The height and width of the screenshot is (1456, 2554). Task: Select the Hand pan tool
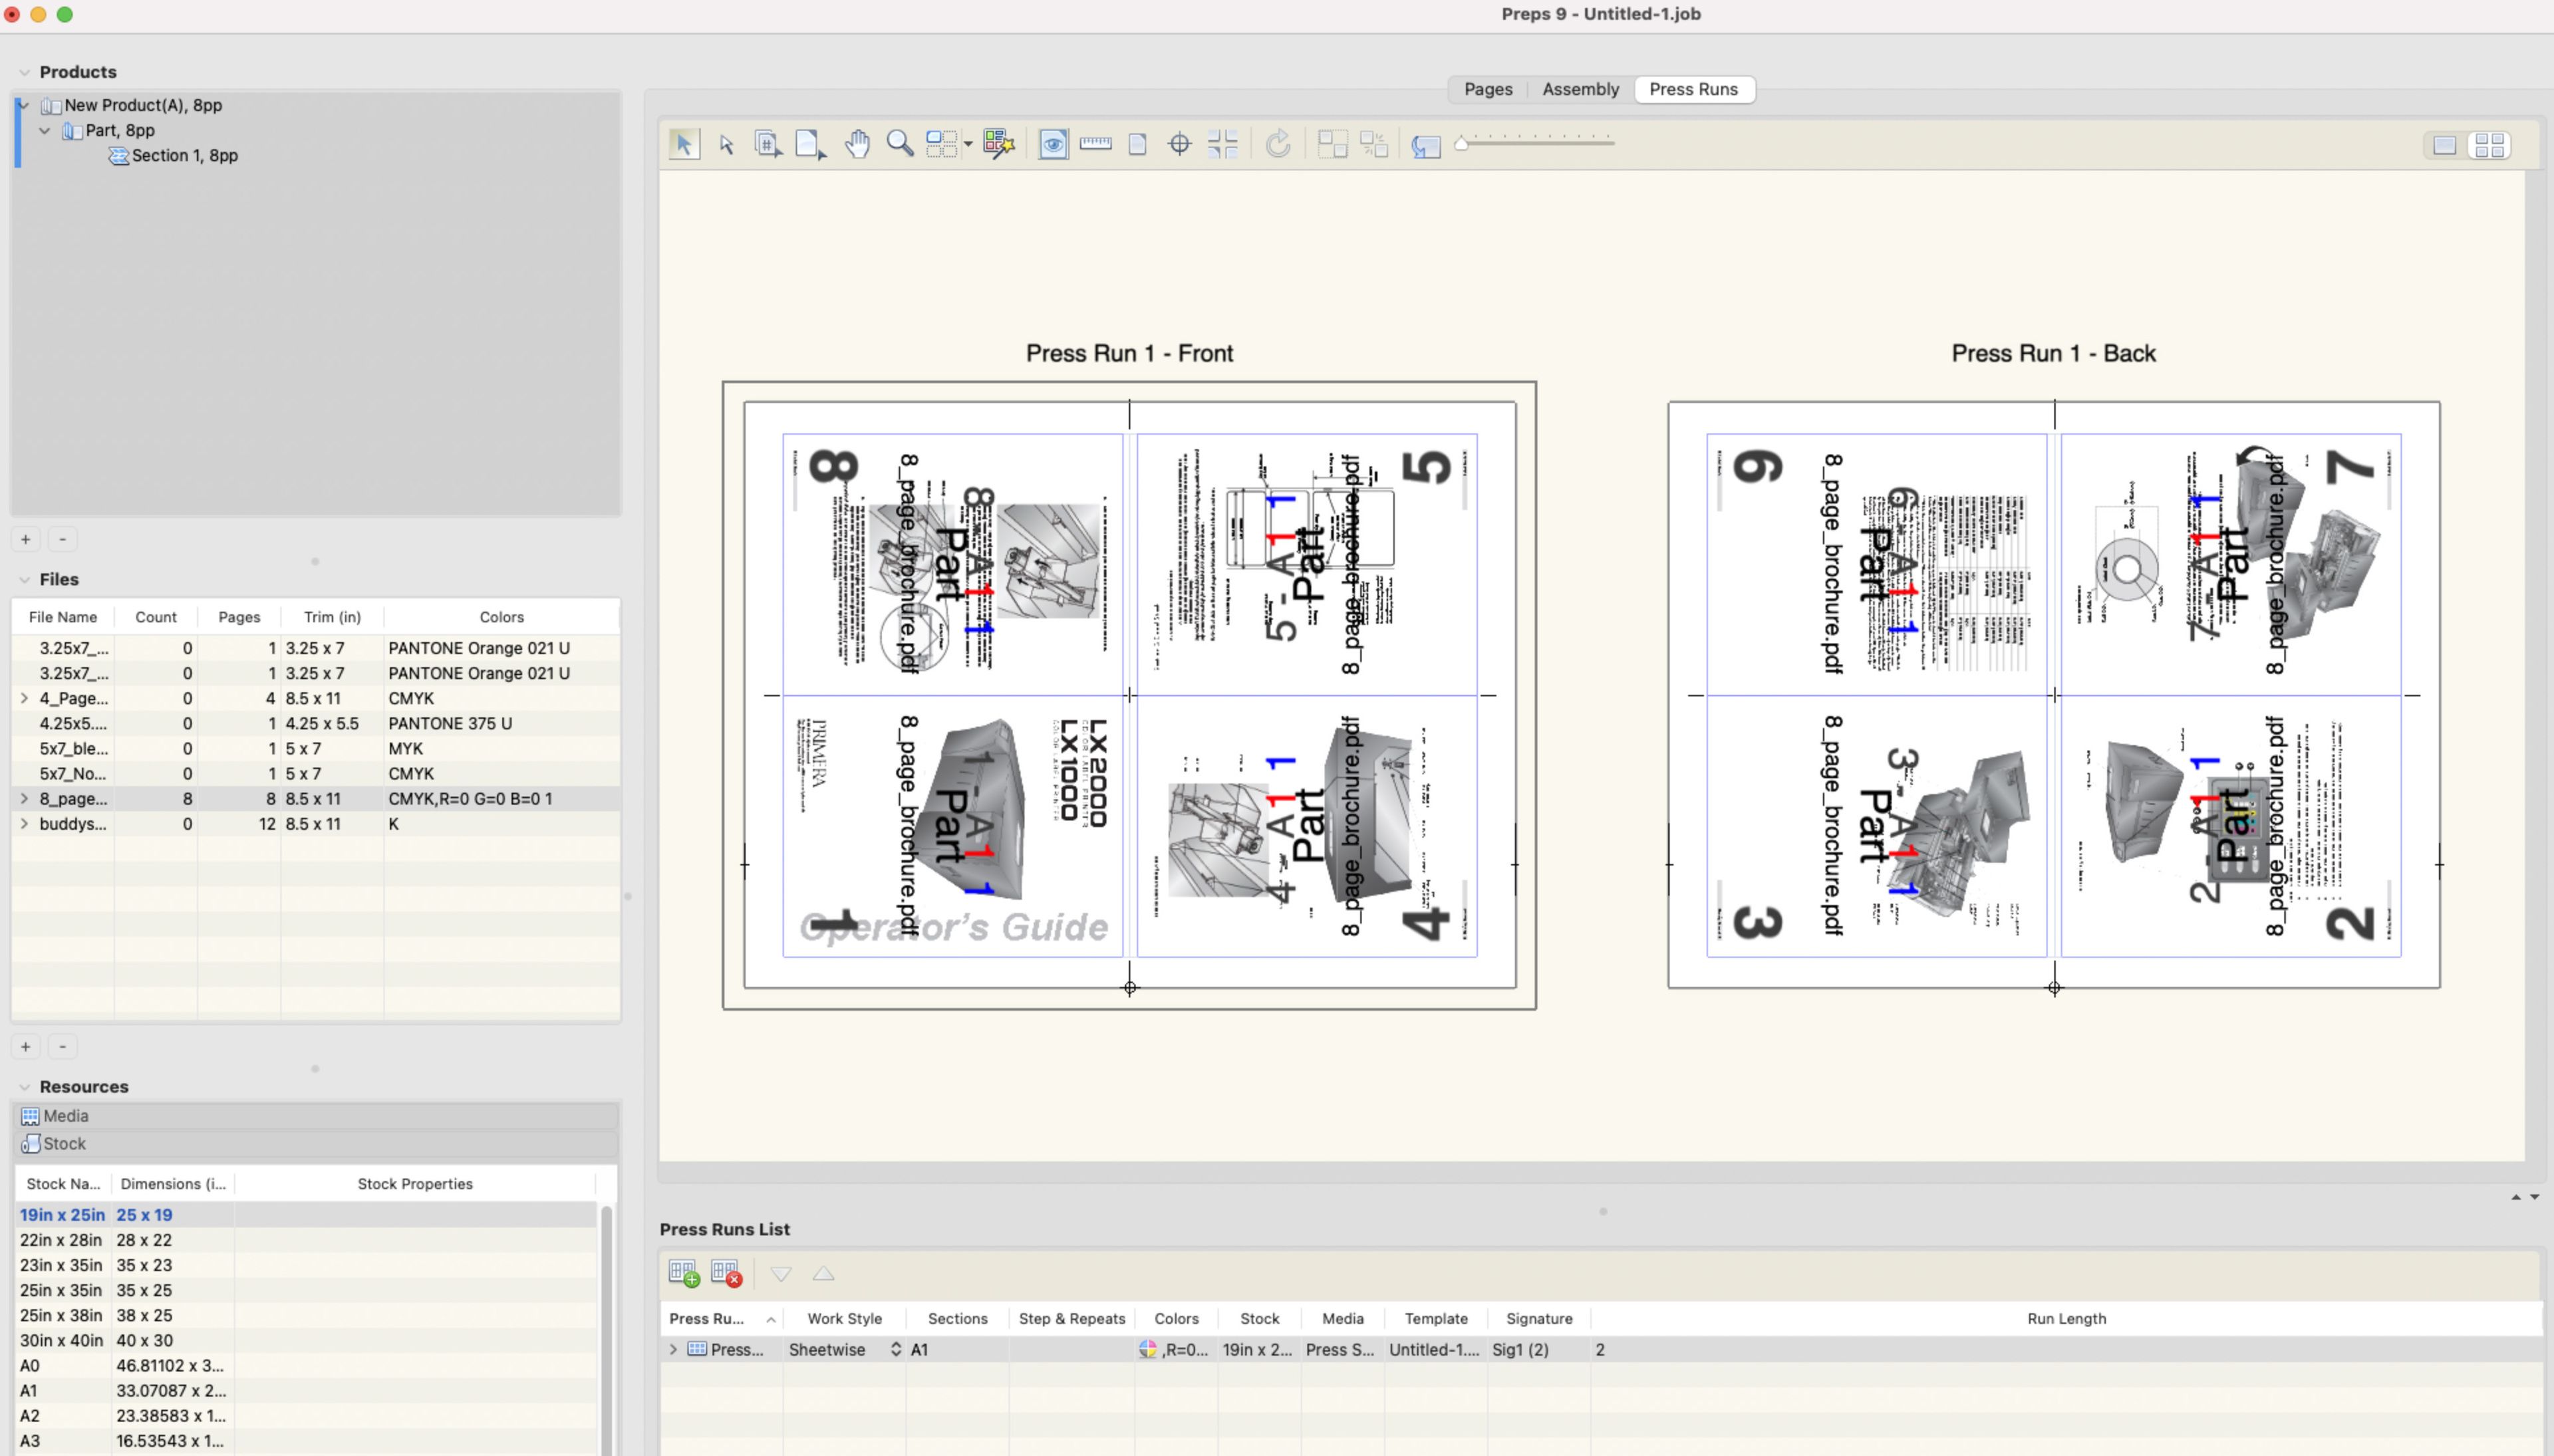coord(857,144)
